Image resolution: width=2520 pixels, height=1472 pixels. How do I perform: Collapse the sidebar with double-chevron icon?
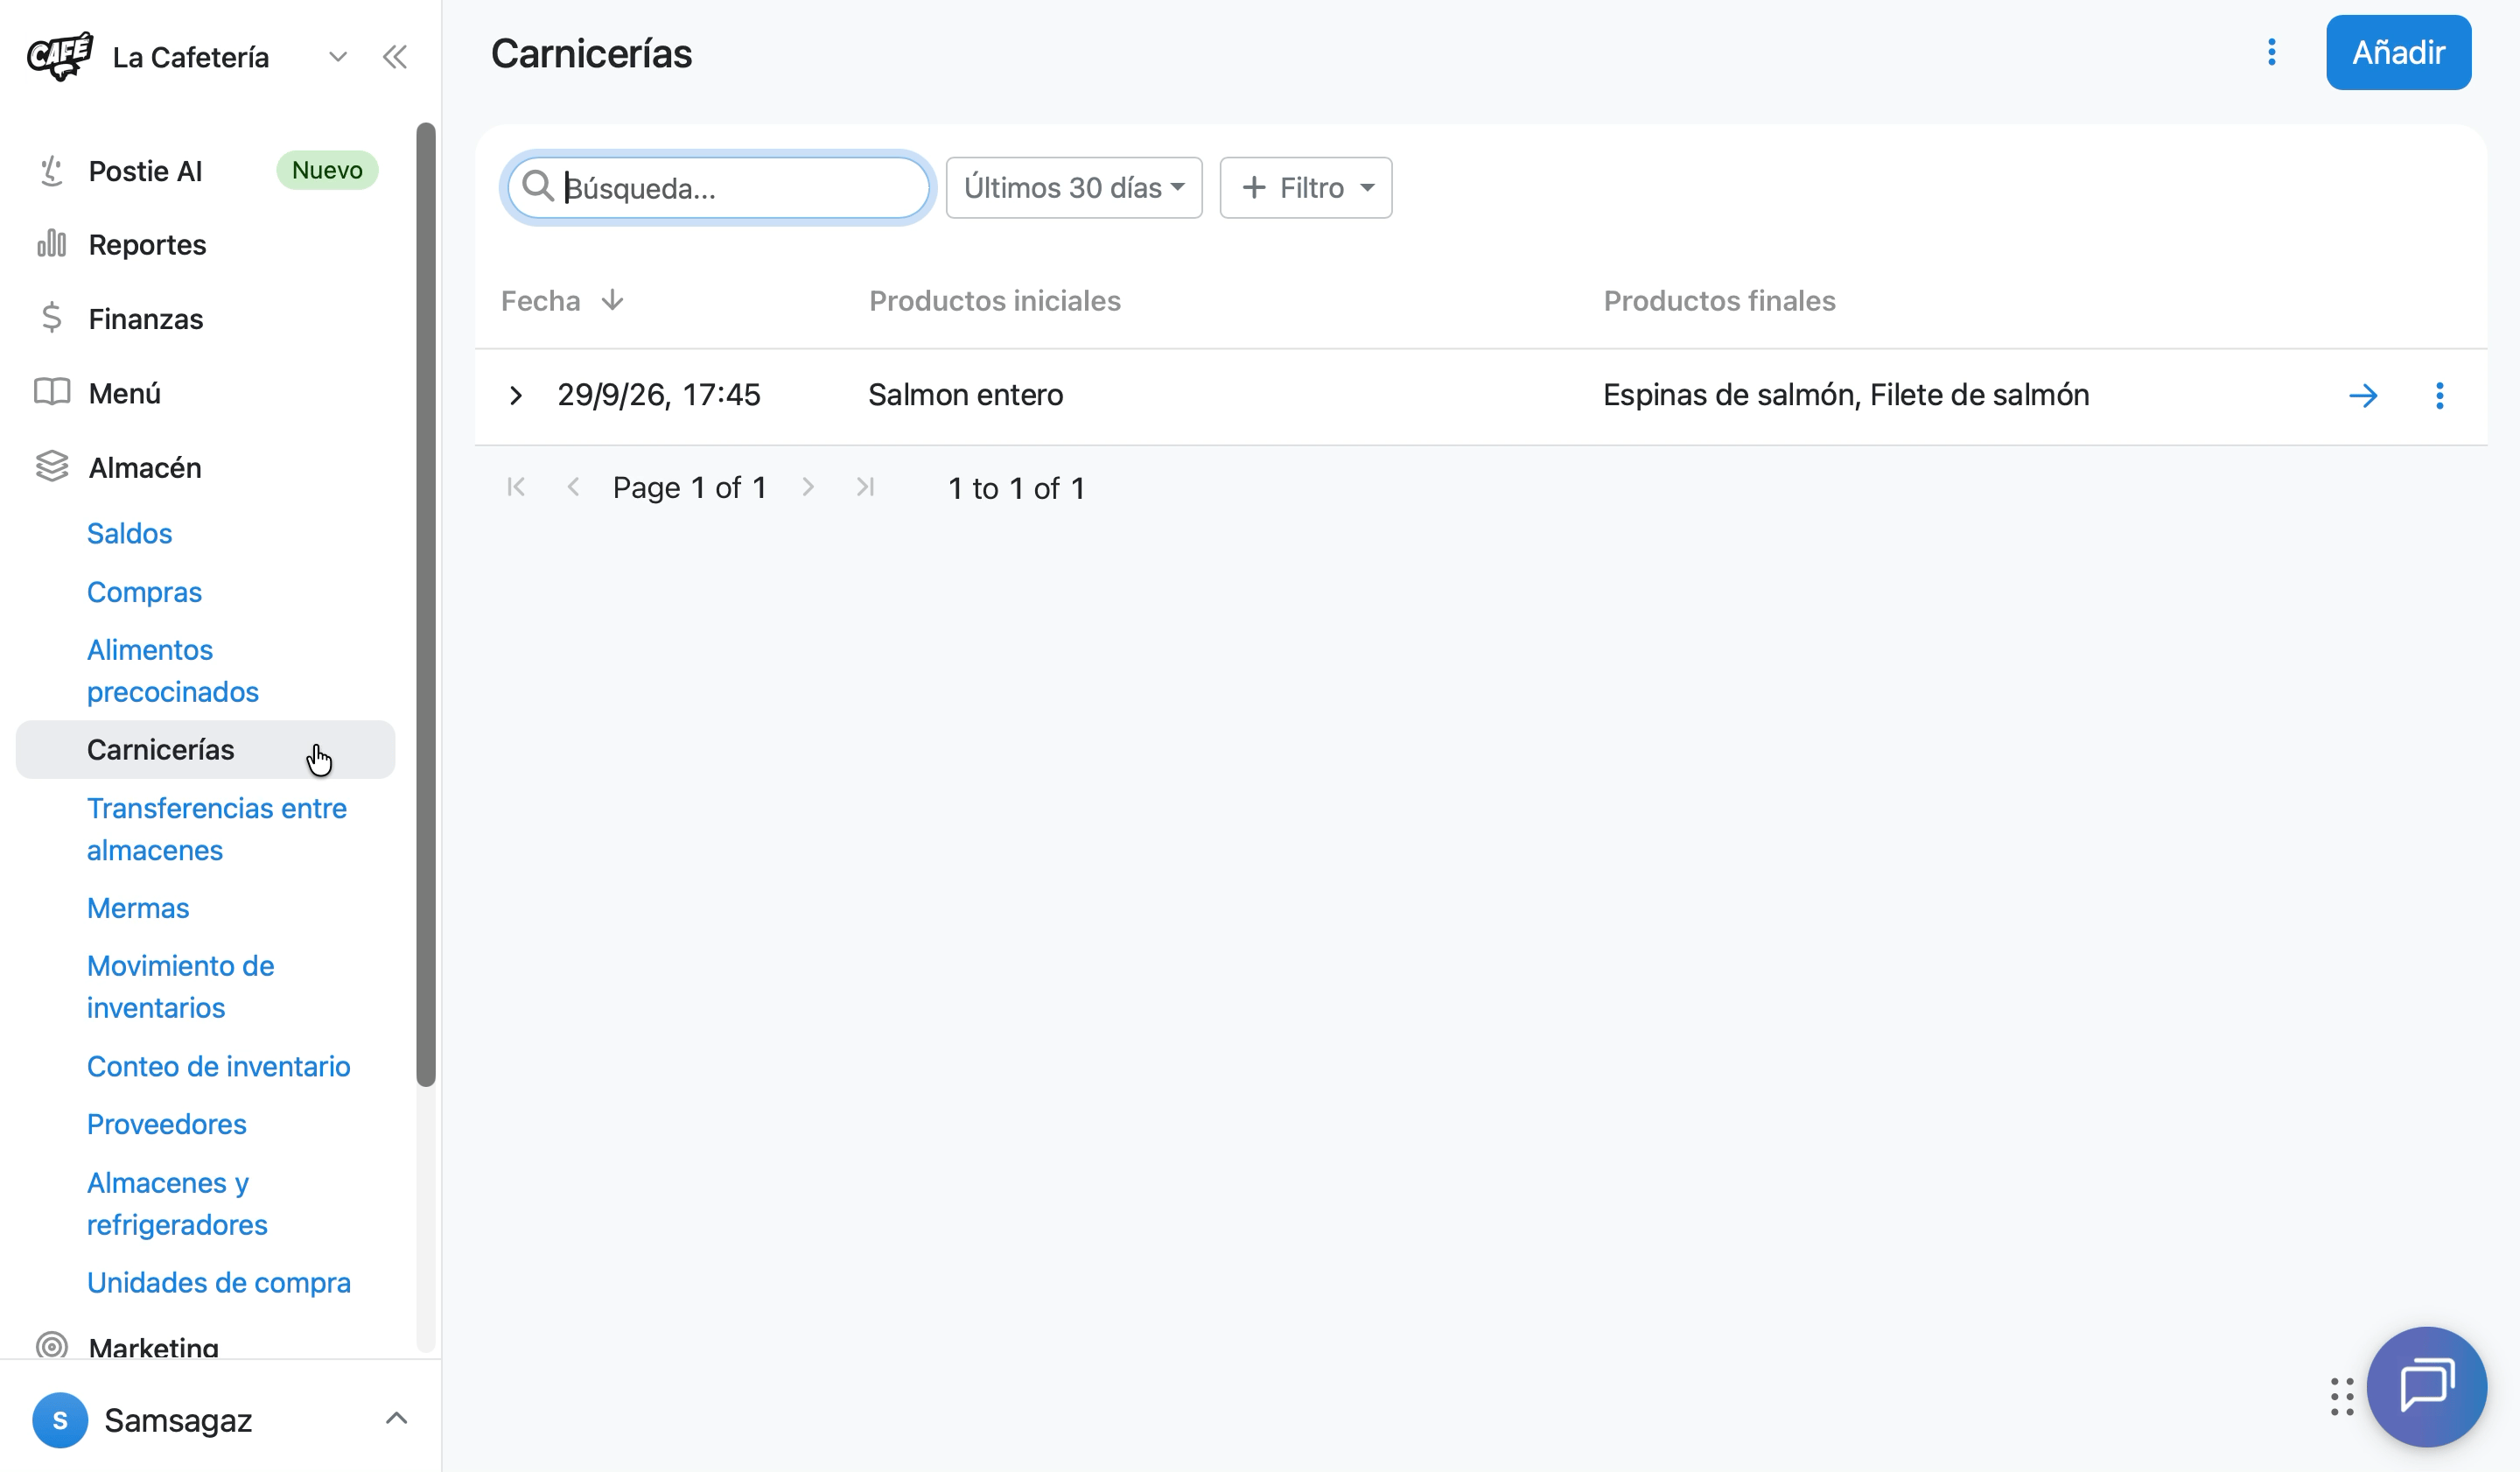(x=395, y=57)
